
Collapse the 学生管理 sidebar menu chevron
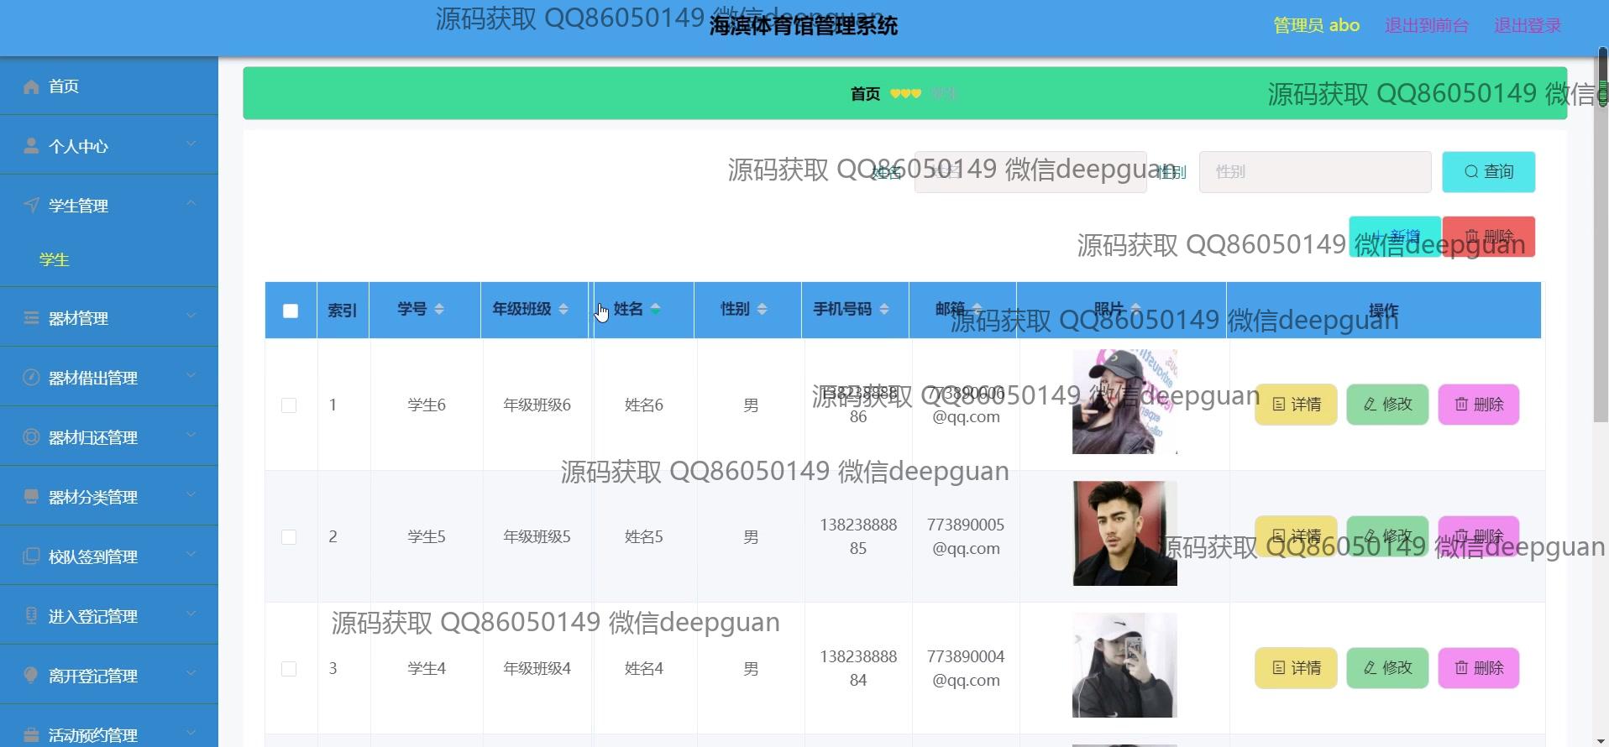pyautogui.click(x=191, y=204)
